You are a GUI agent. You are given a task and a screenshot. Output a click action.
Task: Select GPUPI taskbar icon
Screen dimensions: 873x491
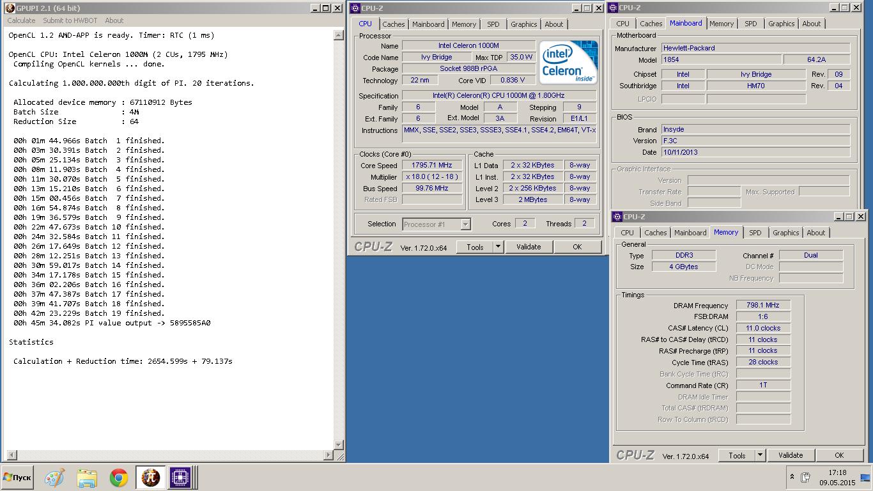tap(151, 478)
